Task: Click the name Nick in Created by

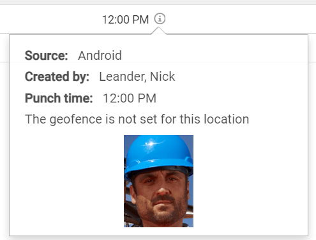Action: [x=162, y=76]
